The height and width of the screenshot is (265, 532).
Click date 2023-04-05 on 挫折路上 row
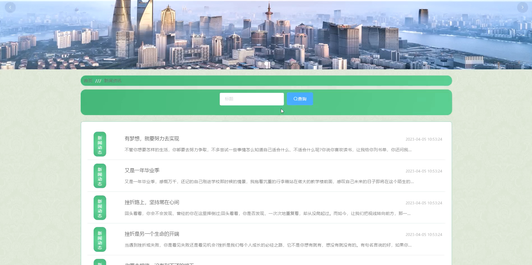(424, 203)
